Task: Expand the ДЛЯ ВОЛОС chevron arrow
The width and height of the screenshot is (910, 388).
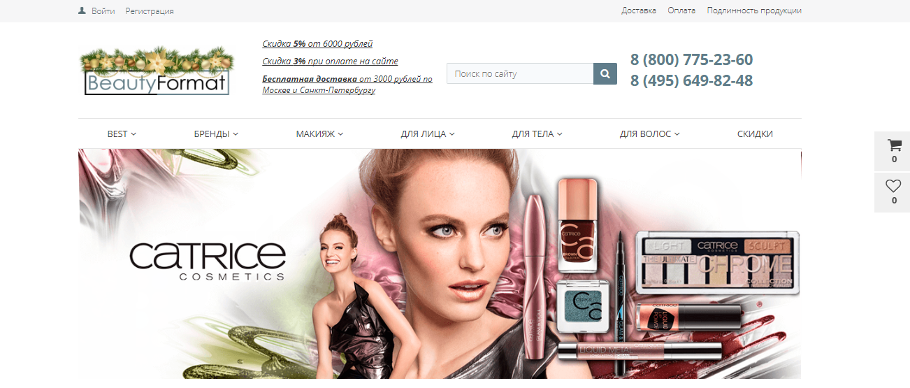Action: (x=677, y=134)
